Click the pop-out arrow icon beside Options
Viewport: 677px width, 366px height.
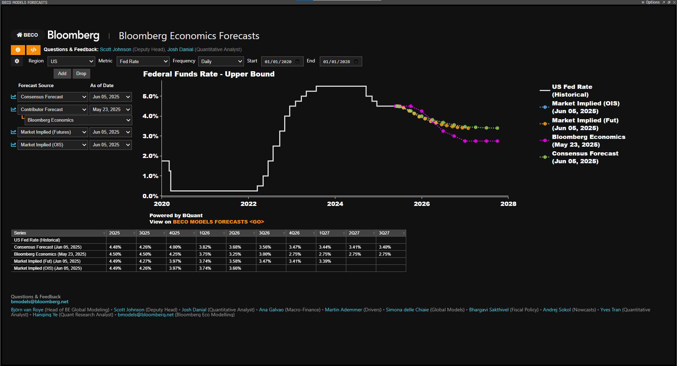click(664, 2)
